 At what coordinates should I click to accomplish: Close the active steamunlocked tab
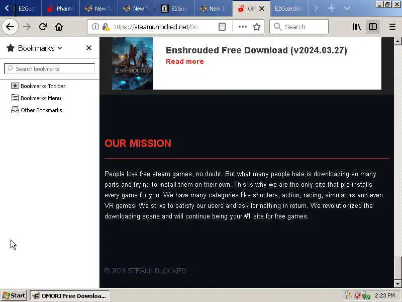click(262, 9)
